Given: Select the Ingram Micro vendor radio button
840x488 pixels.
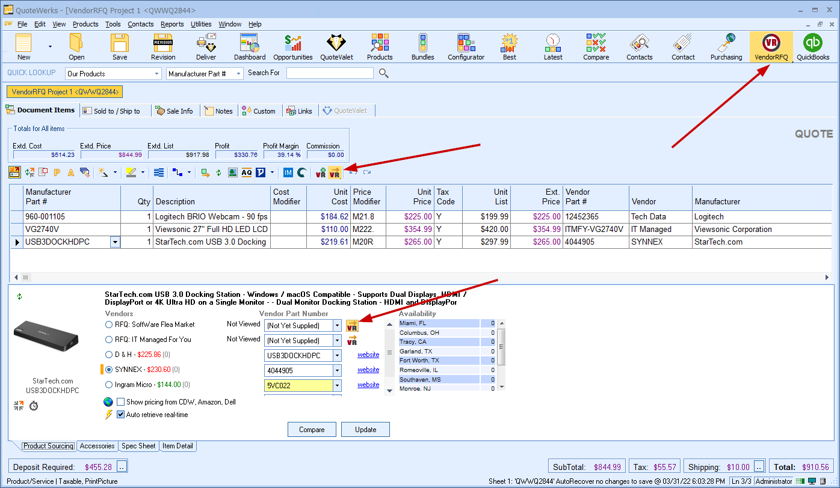Looking at the screenshot, I should point(109,385).
